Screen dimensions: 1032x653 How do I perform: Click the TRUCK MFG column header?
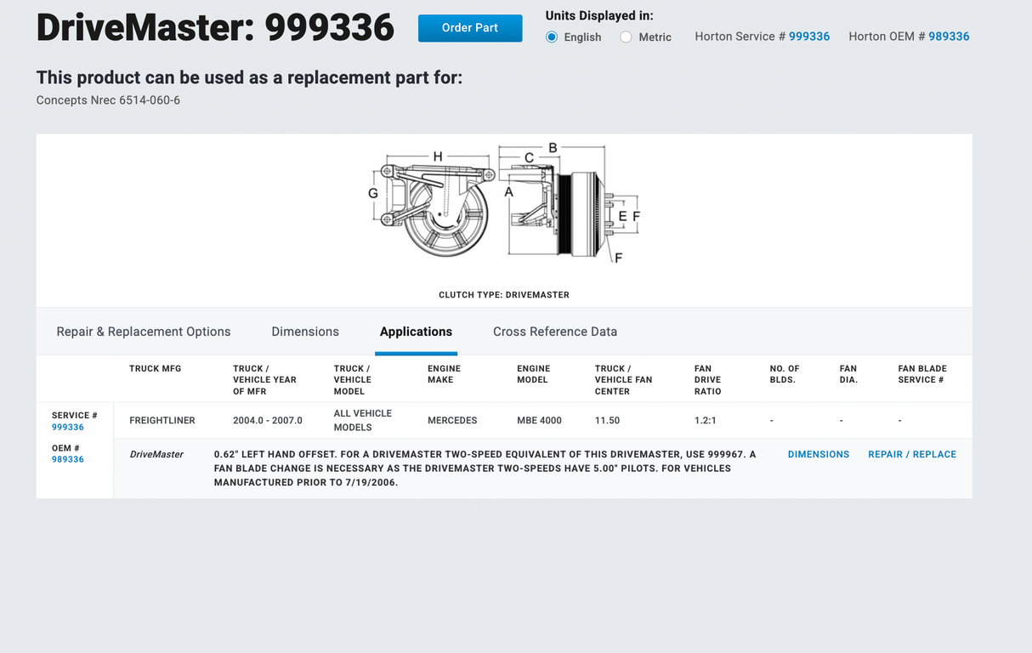[x=155, y=368]
